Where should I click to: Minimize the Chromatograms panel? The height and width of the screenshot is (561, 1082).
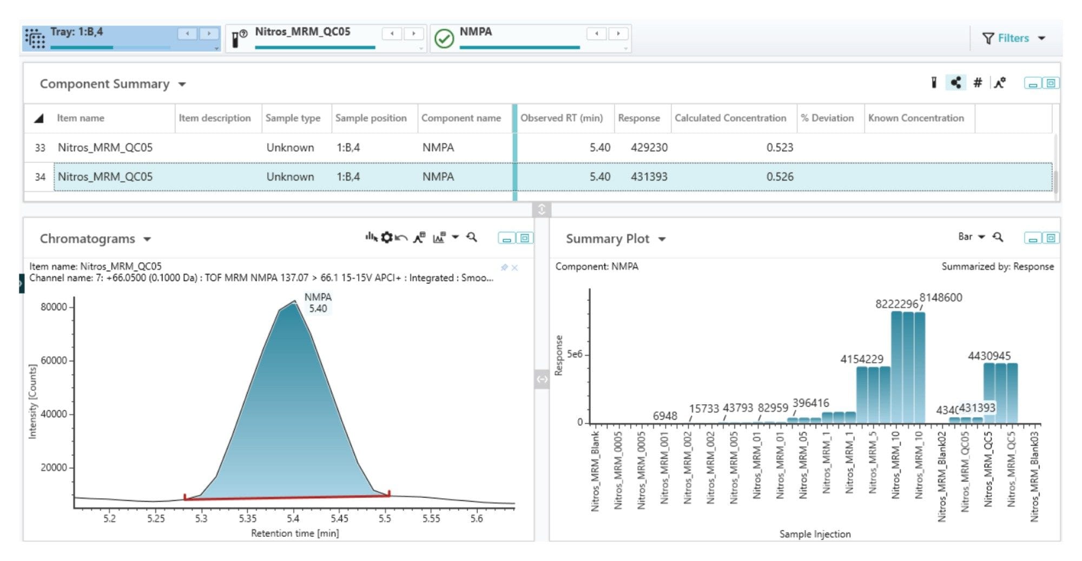506,238
